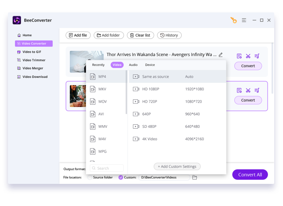This screenshot has width=283, height=206.
Task: Choose the HD 1080P quality preset
Action: pyautogui.click(x=150, y=89)
